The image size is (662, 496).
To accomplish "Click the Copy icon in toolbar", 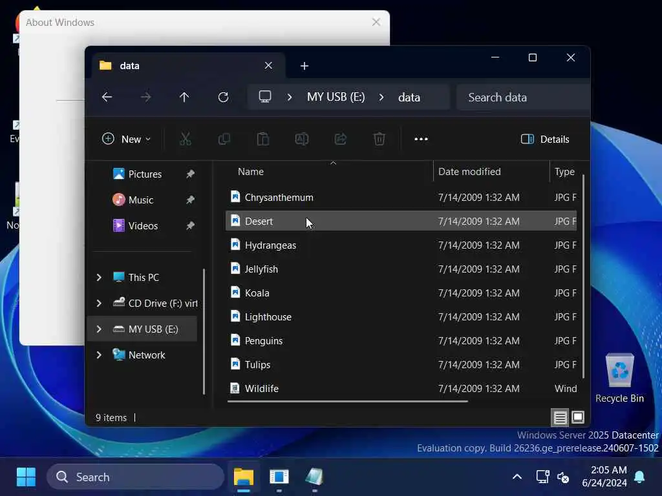I will click(224, 139).
